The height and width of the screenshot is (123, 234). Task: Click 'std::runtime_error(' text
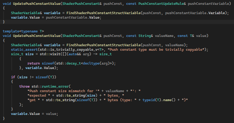click(51, 86)
